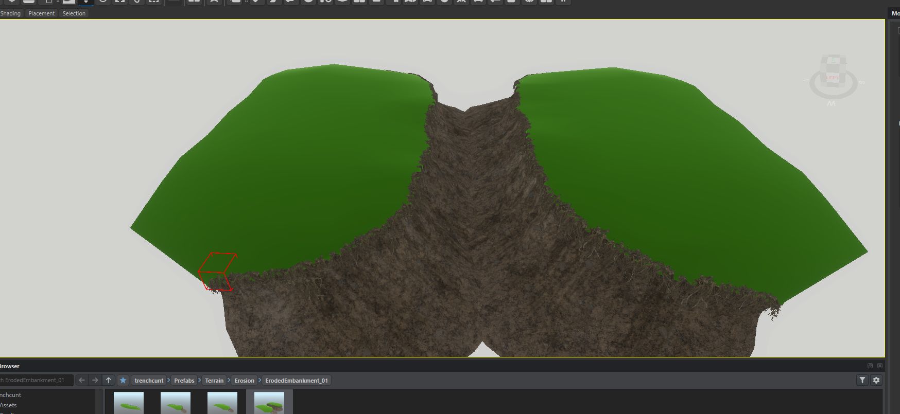Close the browser panel
The width and height of the screenshot is (900, 414).
pyautogui.click(x=880, y=366)
